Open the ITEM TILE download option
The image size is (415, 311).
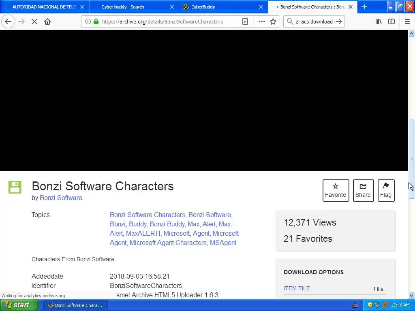[x=297, y=288]
